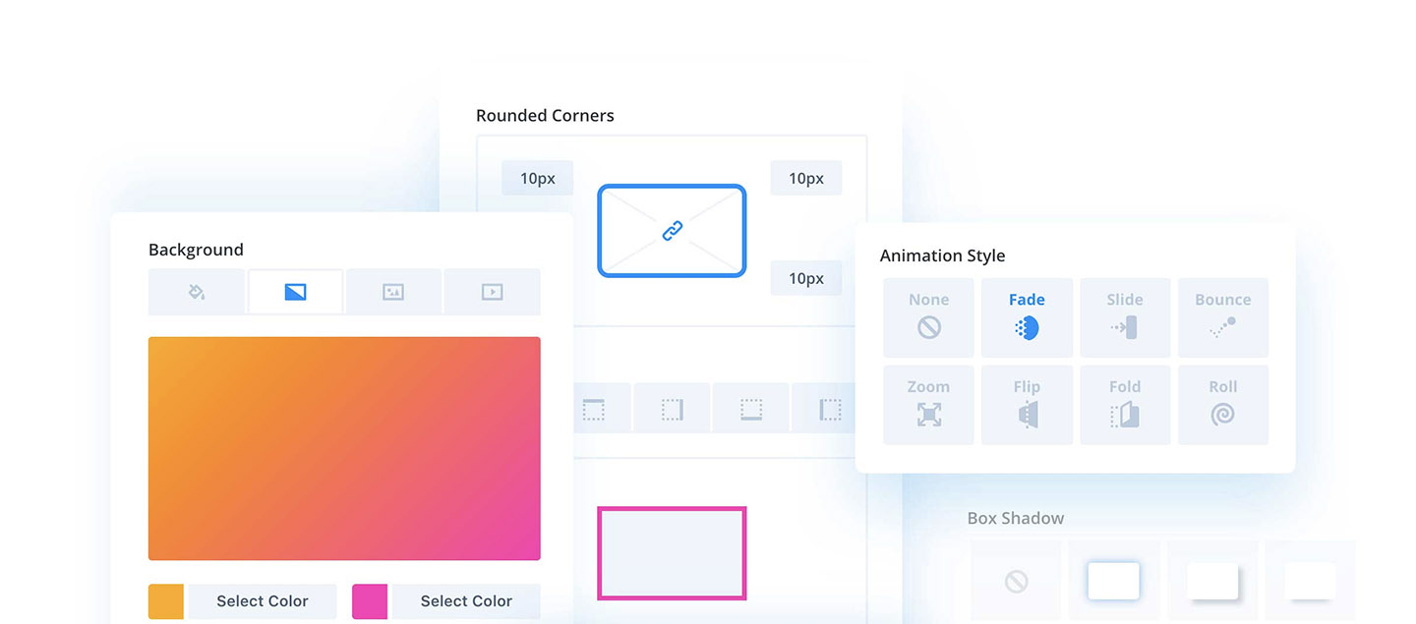Select the Fade animation style
This screenshot has height=624, width=1416.
click(1027, 317)
